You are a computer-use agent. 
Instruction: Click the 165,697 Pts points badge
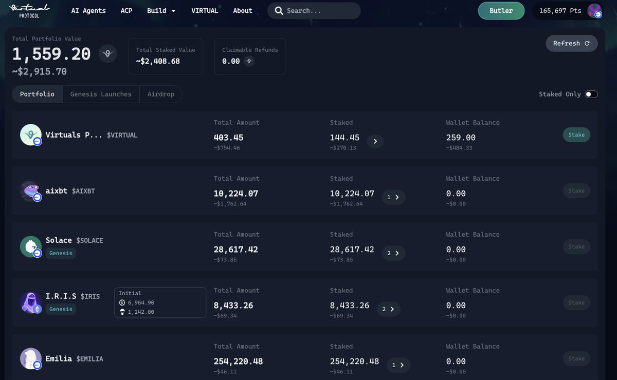point(561,10)
